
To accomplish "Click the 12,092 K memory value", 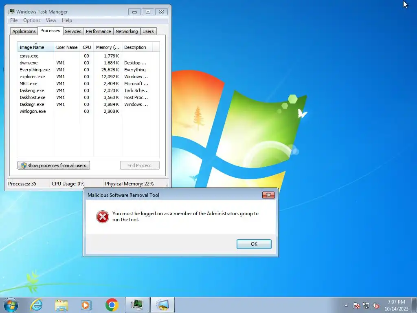I will coord(110,77).
